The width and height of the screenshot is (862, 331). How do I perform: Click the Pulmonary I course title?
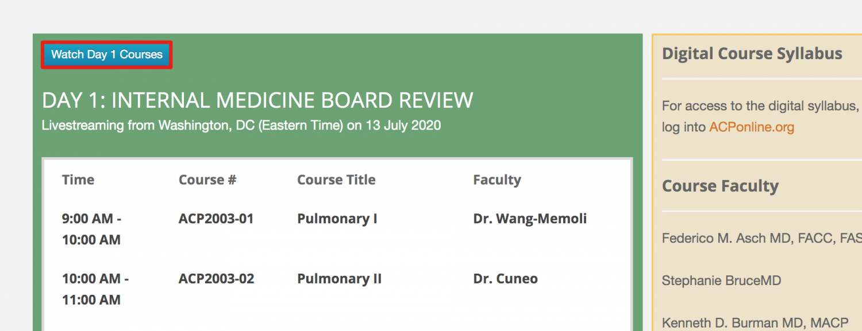(x=337, y=219)
